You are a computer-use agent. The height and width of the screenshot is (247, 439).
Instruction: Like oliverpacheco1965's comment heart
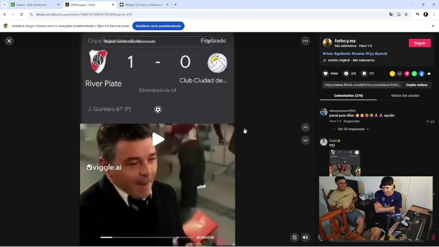coord(428,121)
